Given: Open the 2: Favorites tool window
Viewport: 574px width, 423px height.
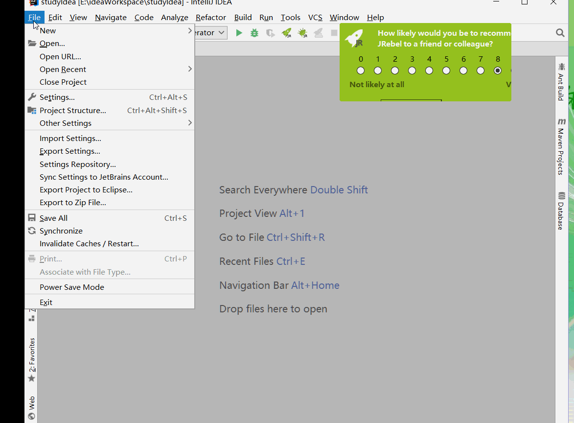Looking at the screenshot, I should coord(32,360).
